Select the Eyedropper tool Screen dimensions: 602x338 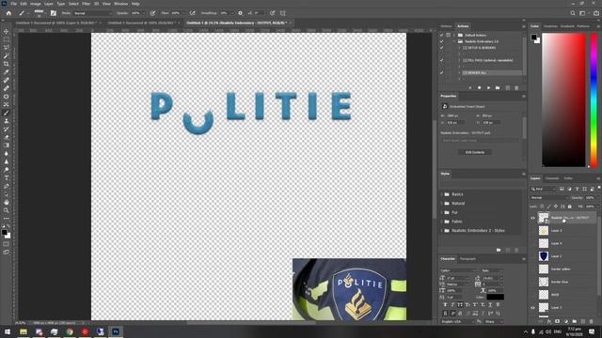click(x=7, y=72)
